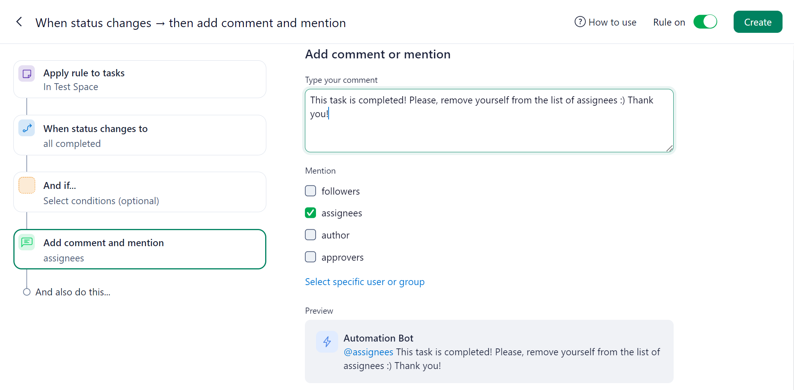Click the orange And if condition icon
The height and width of the screenshot is (390, 794).
pyautogui.click(x=27, y=185)
